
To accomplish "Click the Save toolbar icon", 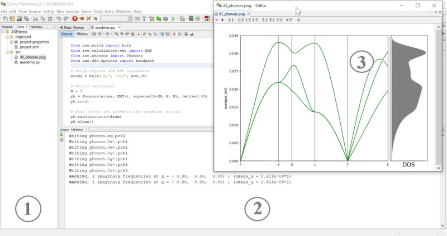I will tap(19, 19).
